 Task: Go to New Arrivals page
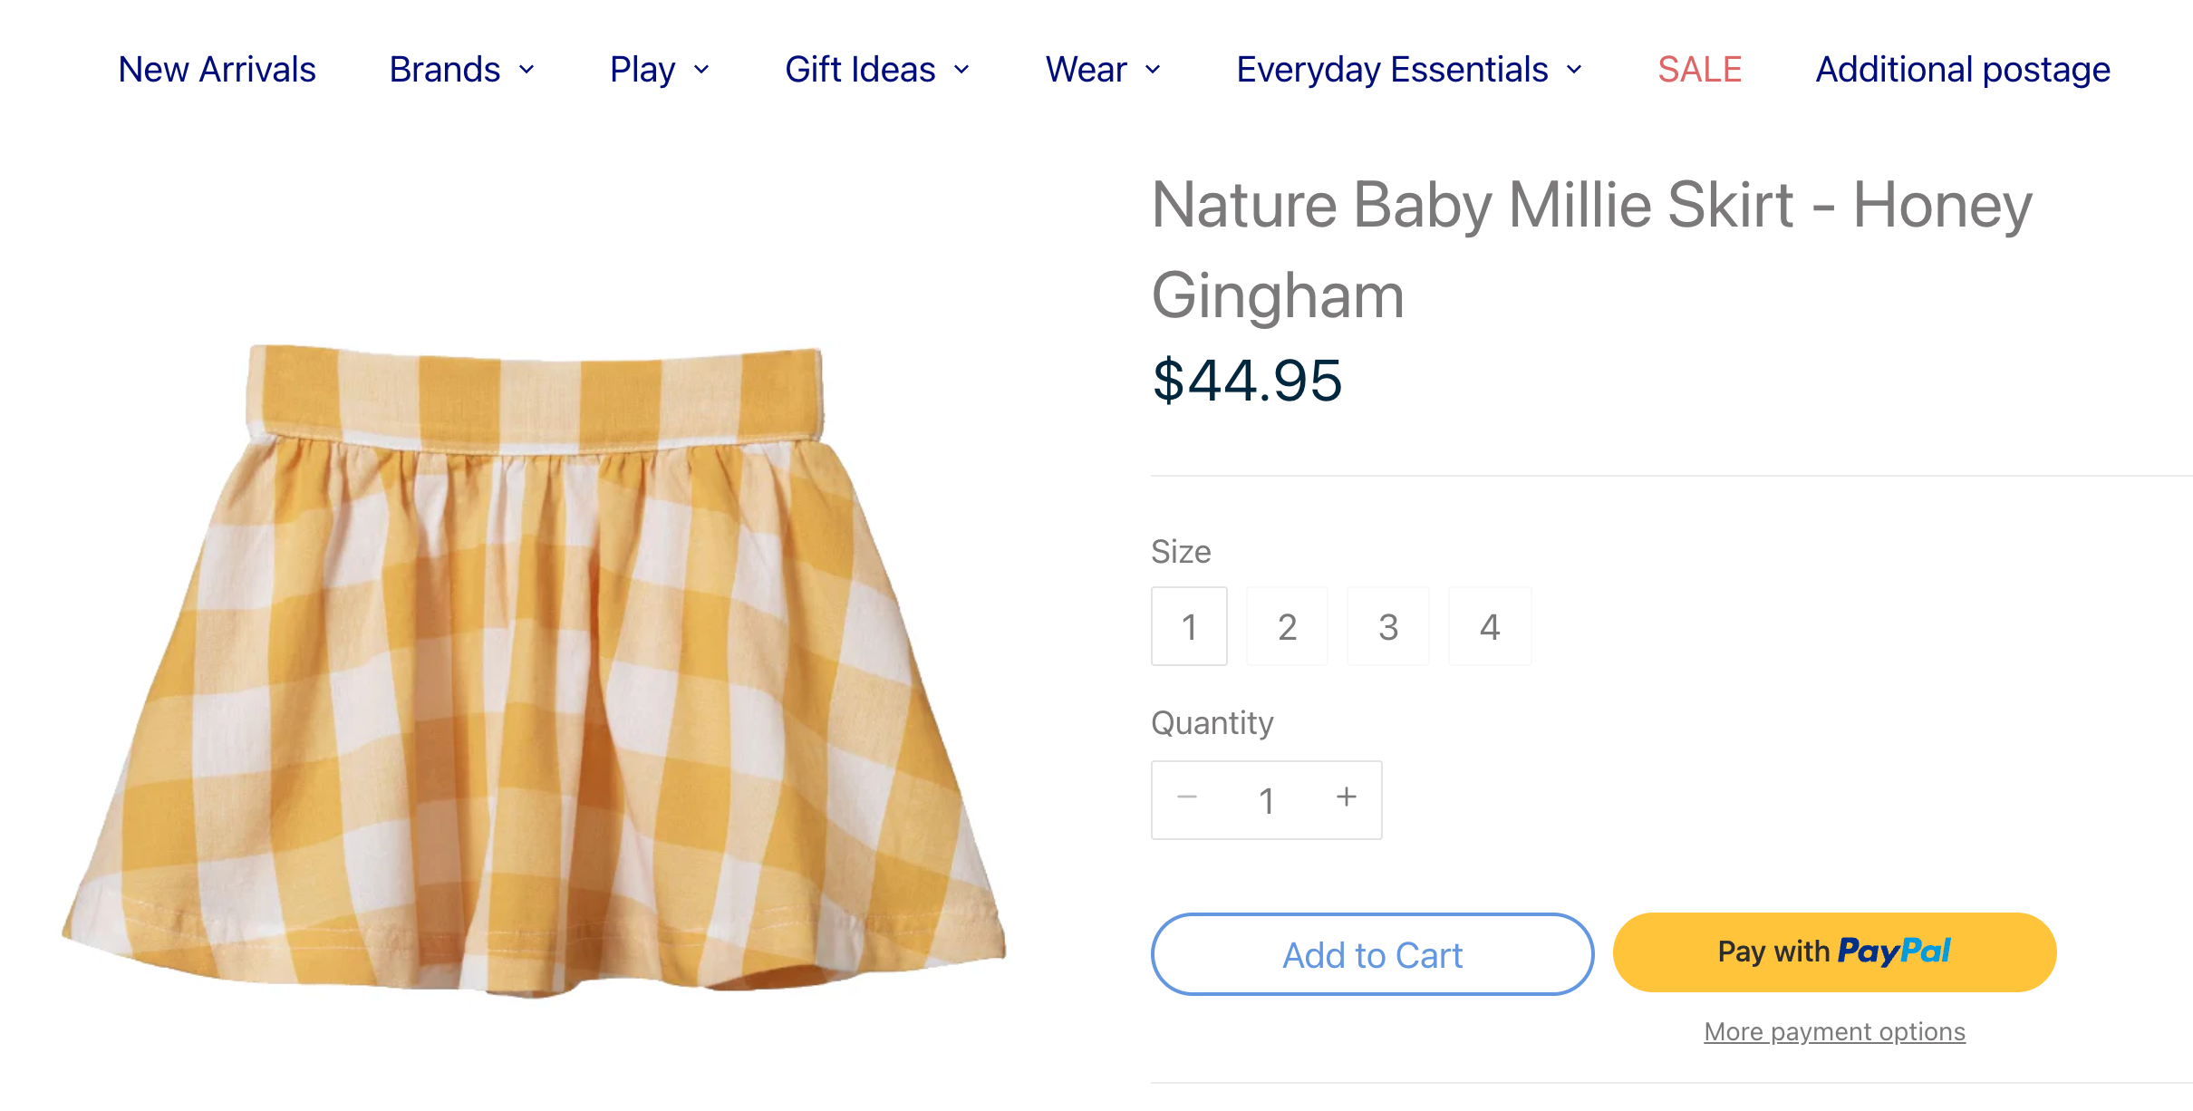(x=217, y=70)
